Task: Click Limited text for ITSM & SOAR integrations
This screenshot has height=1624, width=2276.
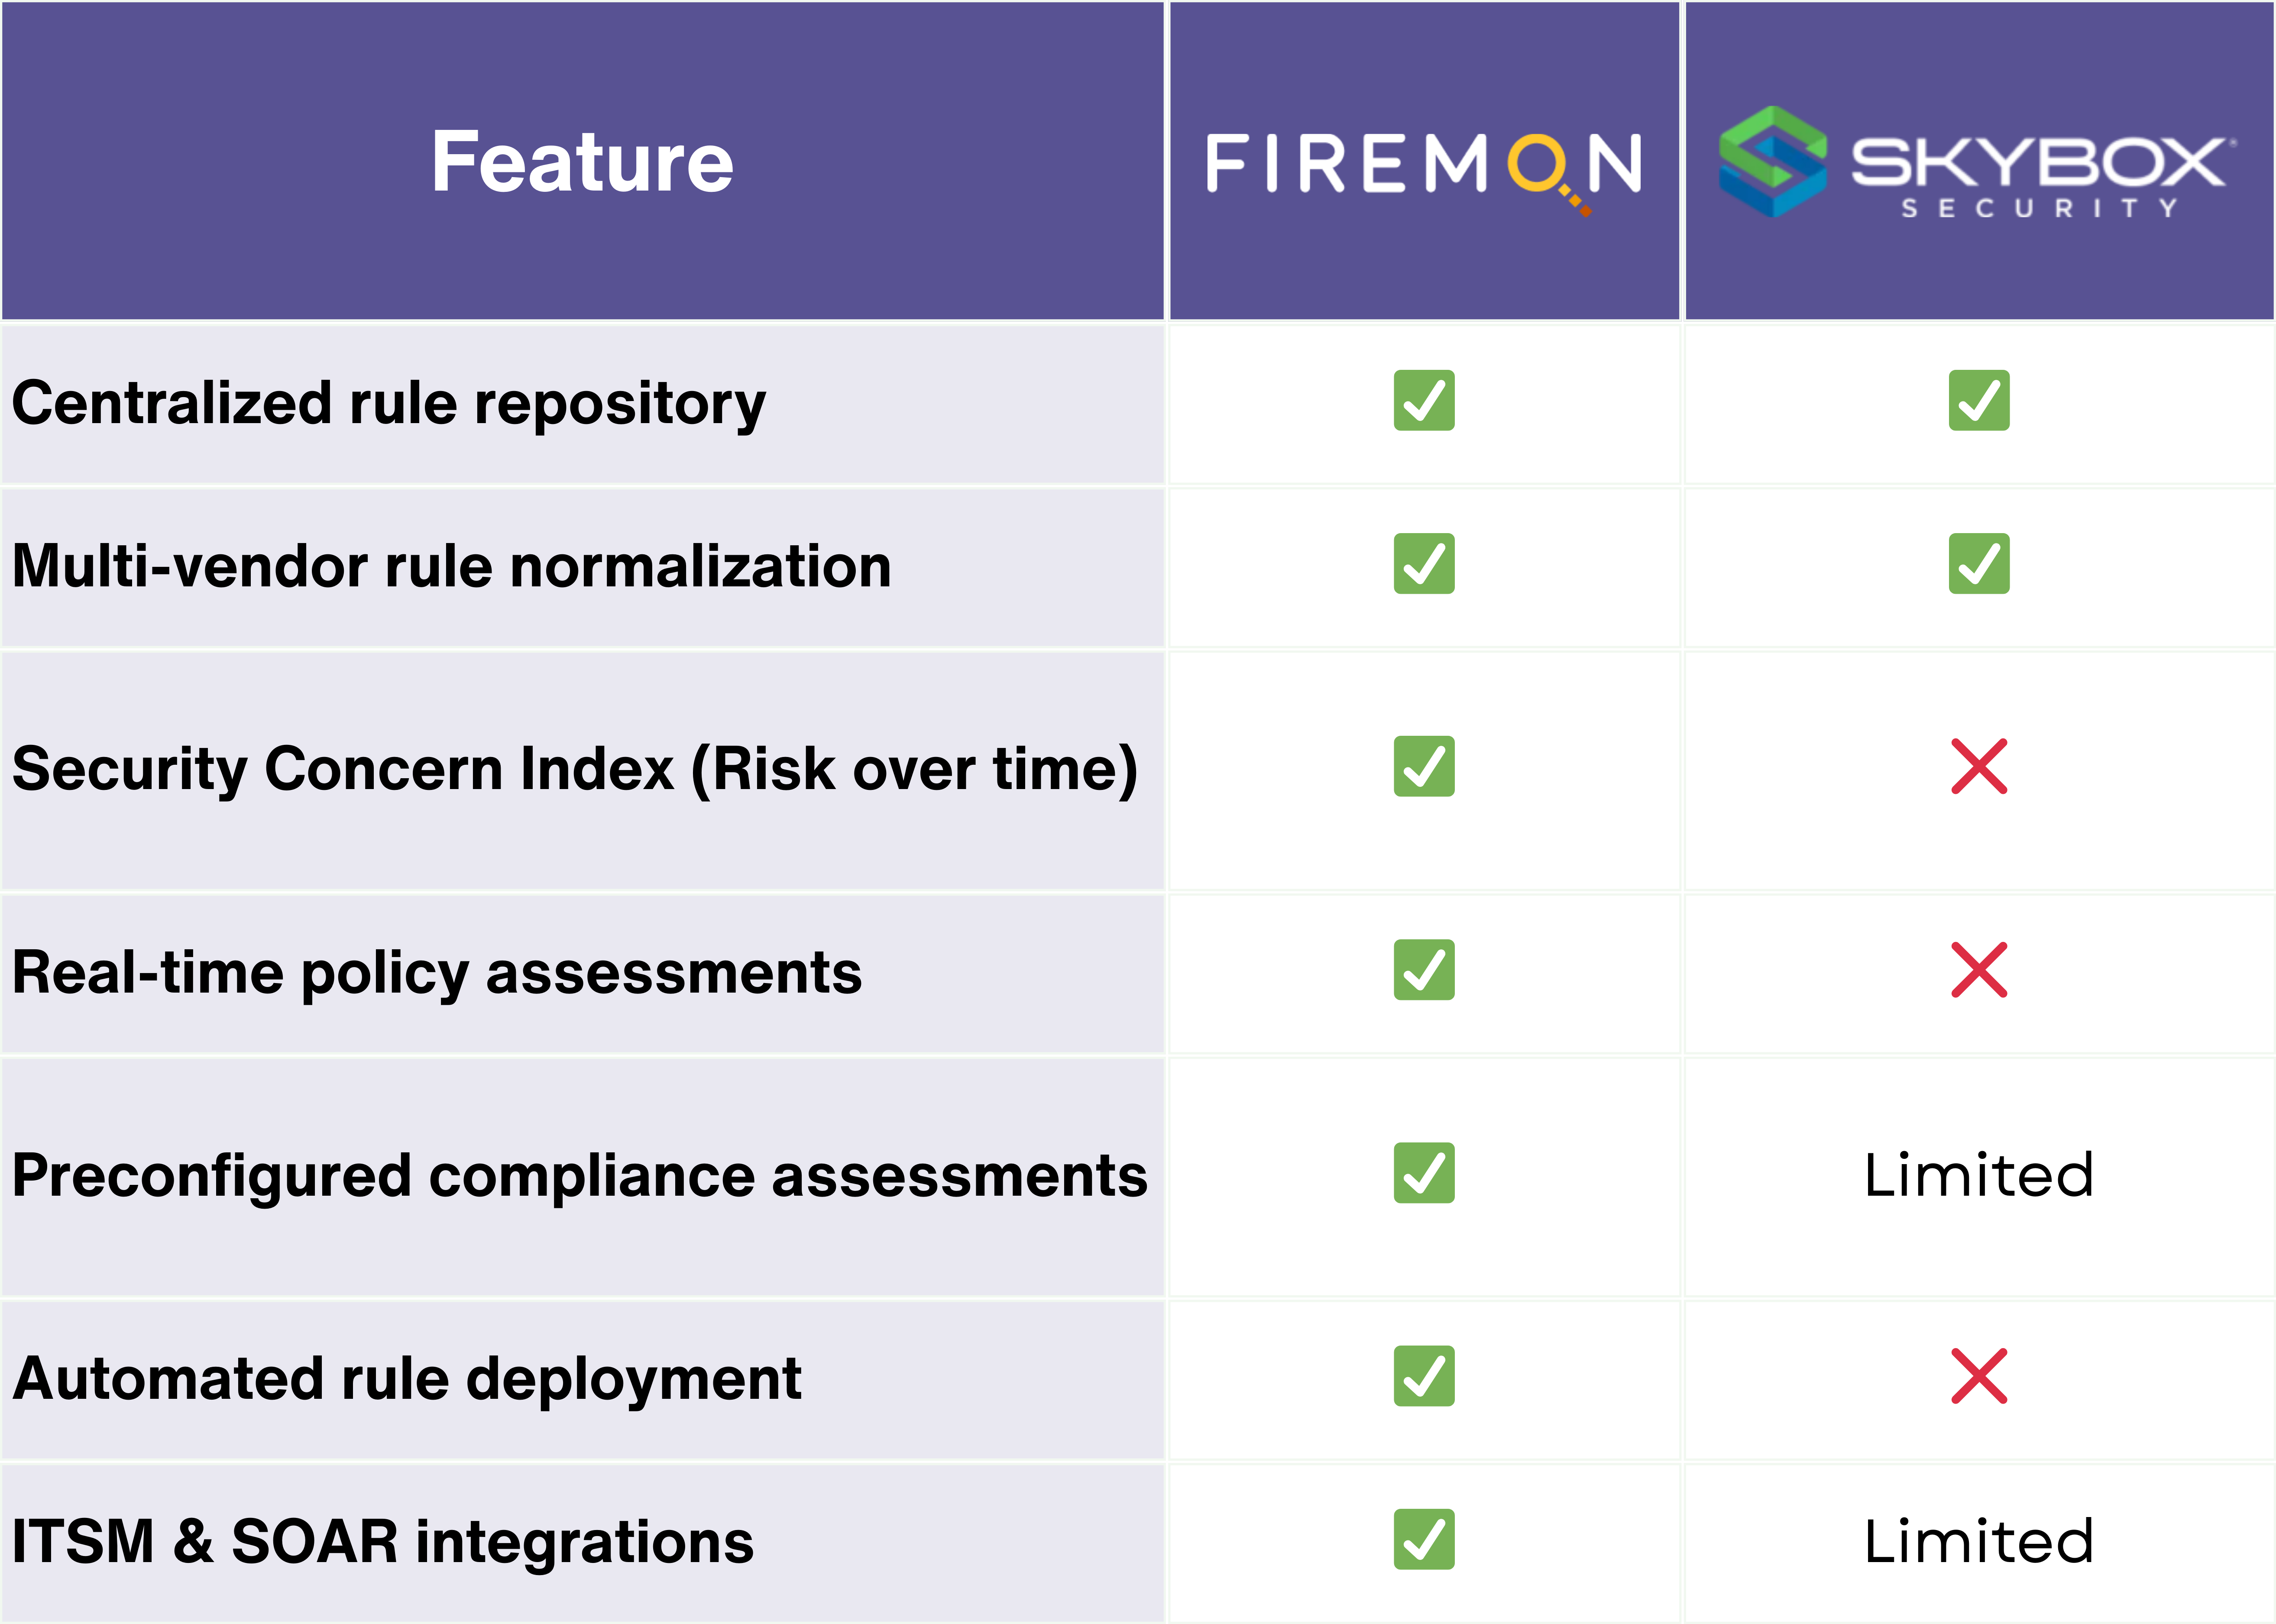Action: [1979, 1541]
